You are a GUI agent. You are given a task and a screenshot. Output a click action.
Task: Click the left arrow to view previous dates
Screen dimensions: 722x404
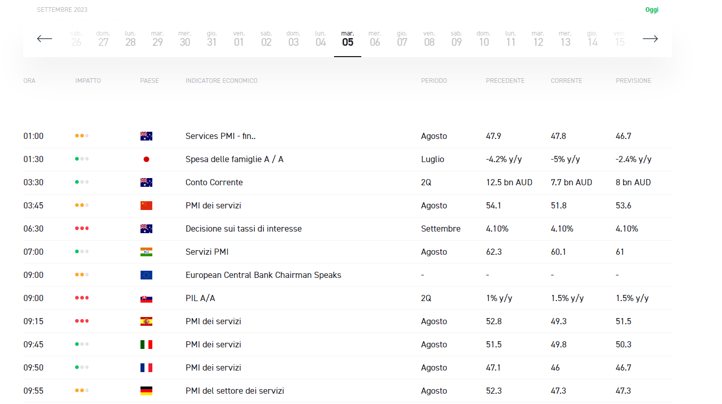[x=45, y=38]
